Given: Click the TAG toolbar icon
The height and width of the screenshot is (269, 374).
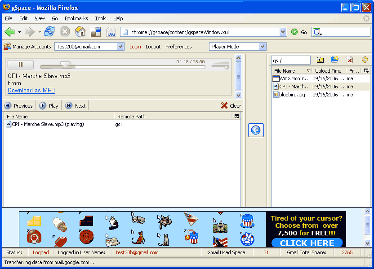Looking at the screenshot, I should 111,32.
